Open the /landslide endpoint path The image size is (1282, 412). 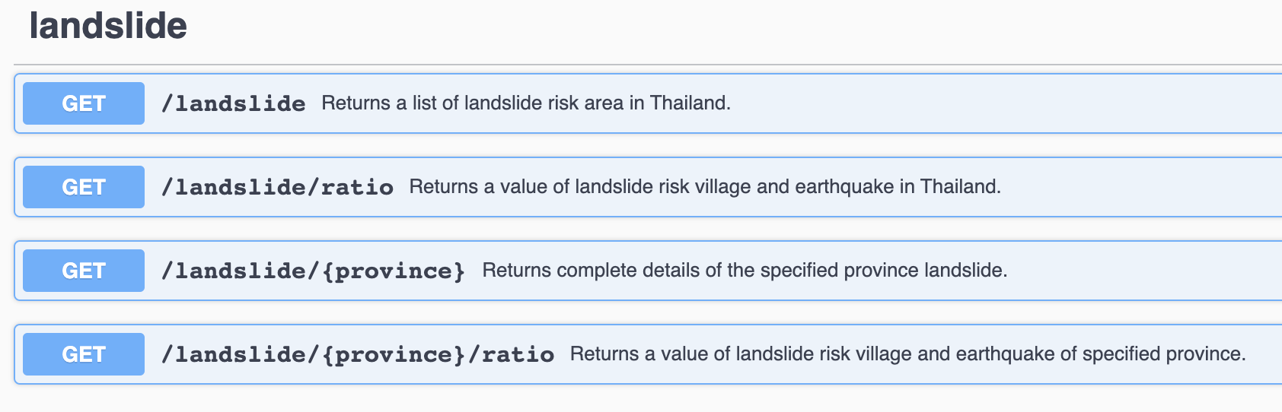point(233,103)
